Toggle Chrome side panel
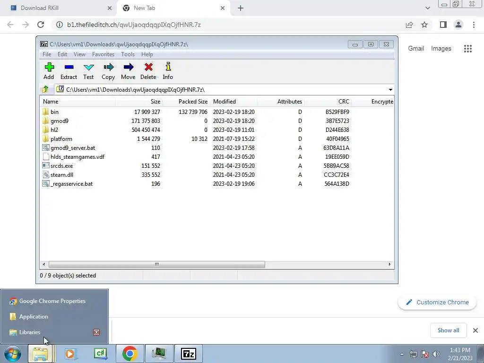The image size is (484, 363). point(443,25)
